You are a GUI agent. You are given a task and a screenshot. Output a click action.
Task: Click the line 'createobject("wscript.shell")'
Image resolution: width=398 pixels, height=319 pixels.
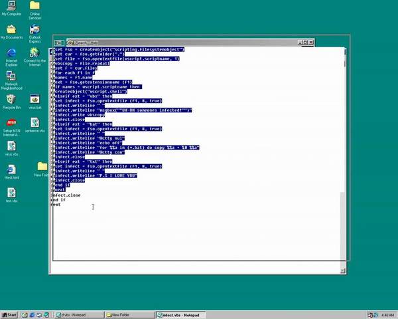91,92
